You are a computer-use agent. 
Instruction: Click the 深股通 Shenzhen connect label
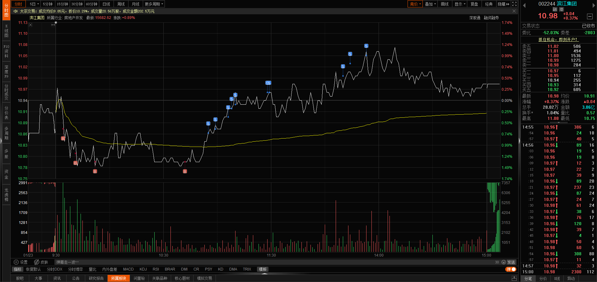pyautogui.click(x=475, y=18)
